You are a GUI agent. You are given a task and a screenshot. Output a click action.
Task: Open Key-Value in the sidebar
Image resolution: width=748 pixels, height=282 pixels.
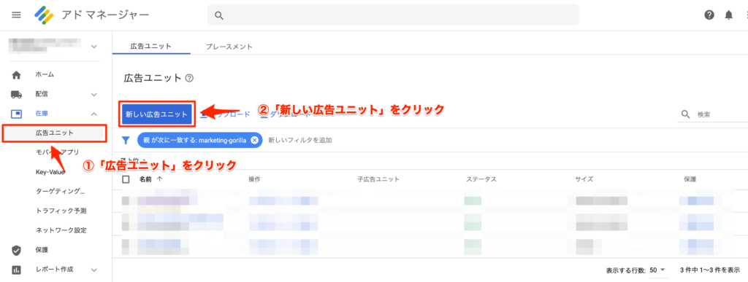50,172
